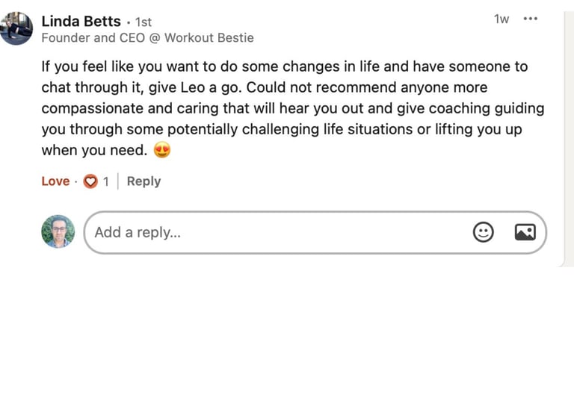
Task: Click the Love reaction button
Action: coord(55,181)
